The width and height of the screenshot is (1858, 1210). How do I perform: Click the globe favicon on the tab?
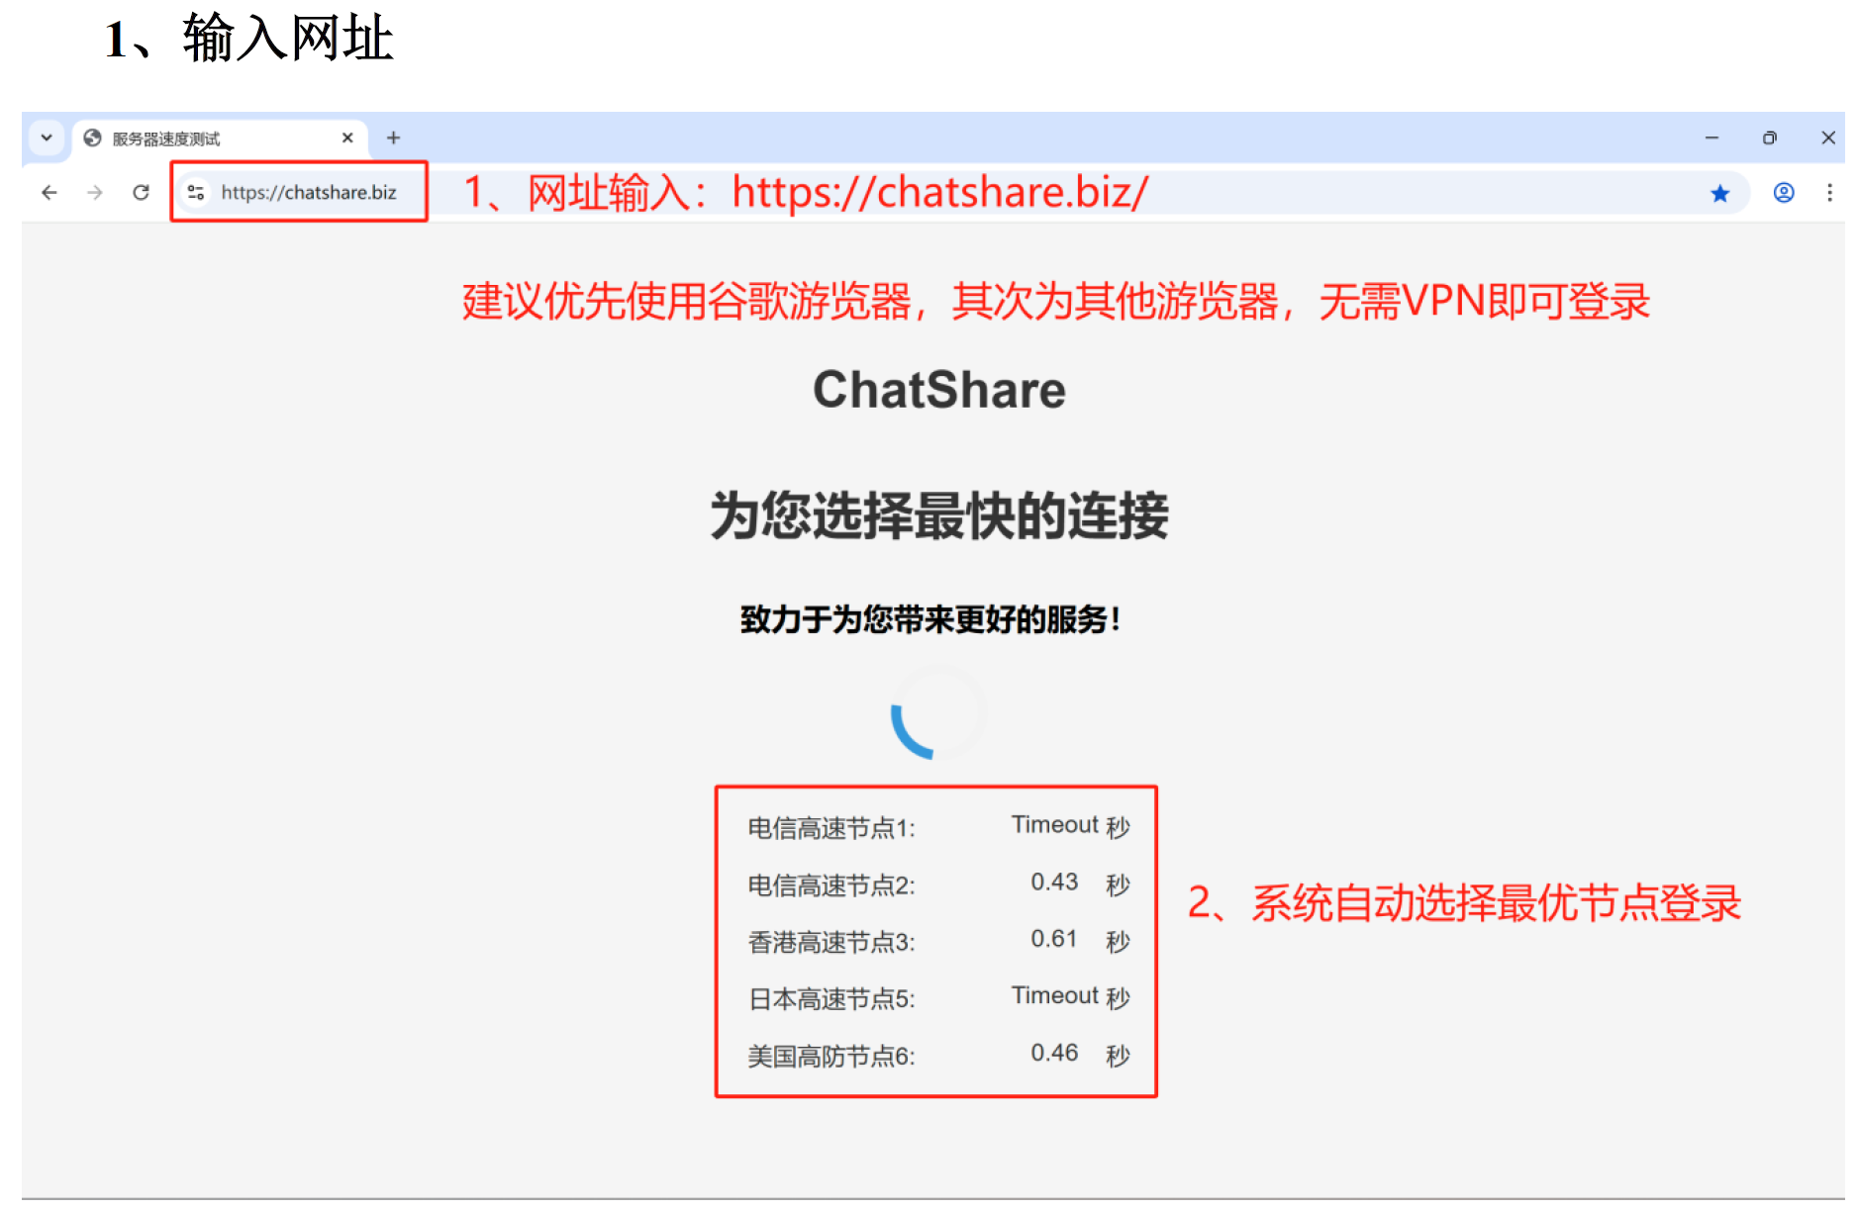(91, 138)
